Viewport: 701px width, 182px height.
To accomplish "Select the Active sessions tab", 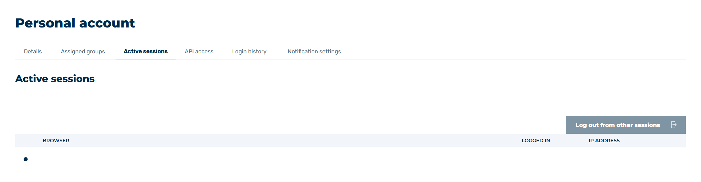I will point(146,51).
